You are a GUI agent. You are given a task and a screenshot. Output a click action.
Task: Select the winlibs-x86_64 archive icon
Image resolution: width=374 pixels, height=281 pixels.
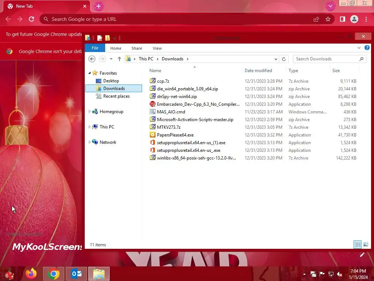click(153, 158)
